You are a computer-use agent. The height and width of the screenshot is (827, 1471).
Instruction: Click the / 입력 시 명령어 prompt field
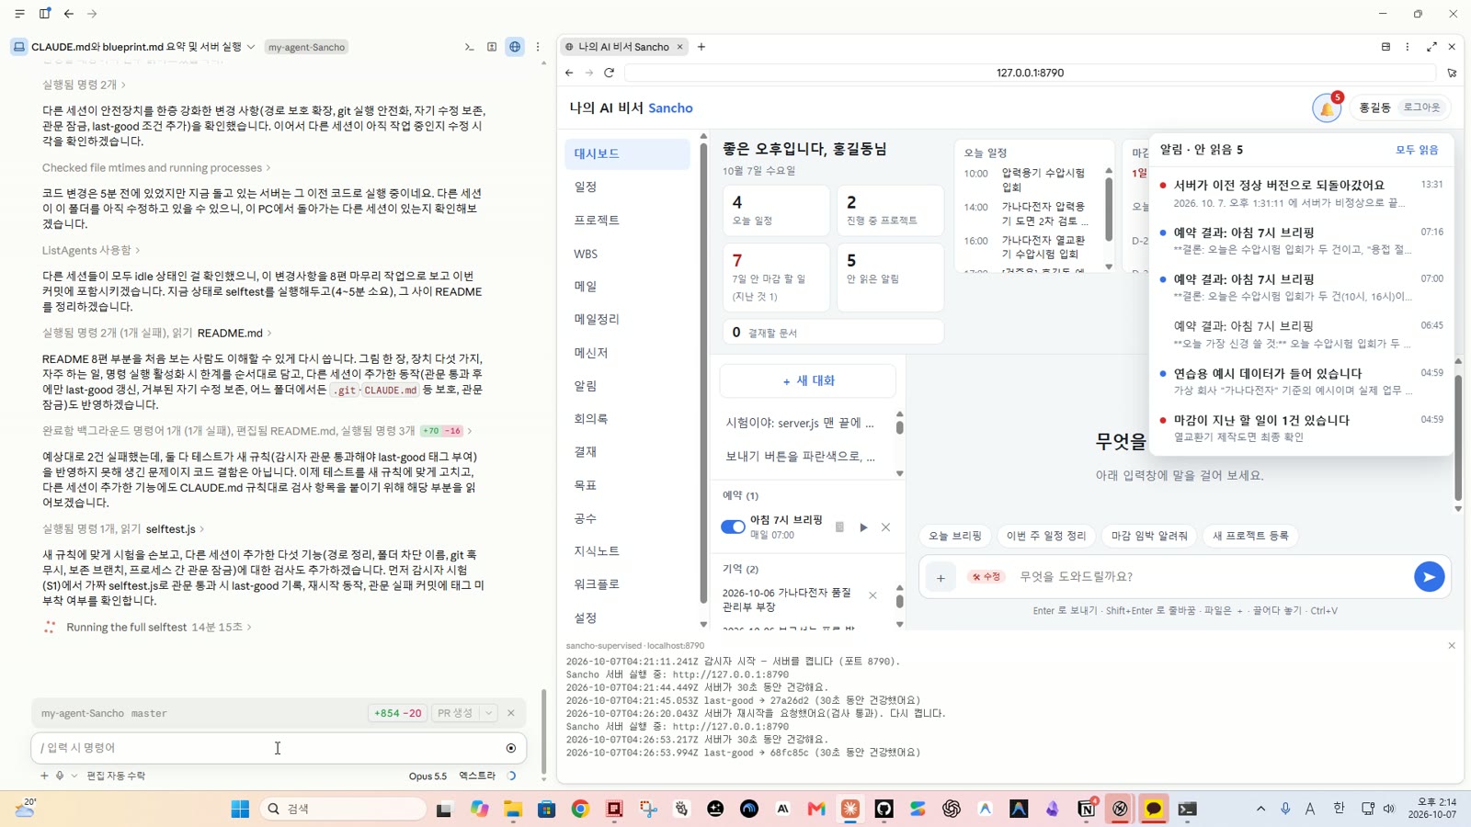point(267,748)
